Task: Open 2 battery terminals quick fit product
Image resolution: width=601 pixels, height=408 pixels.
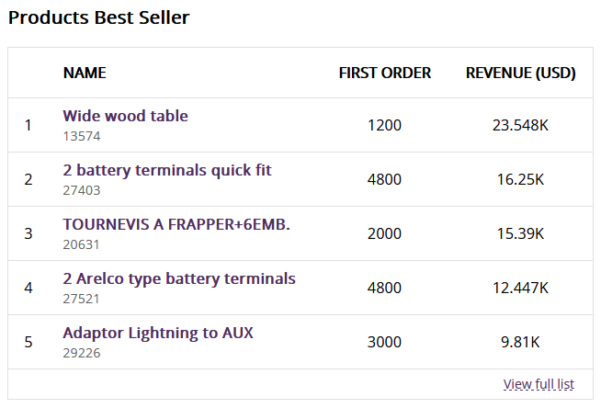Action: [167, 171]
